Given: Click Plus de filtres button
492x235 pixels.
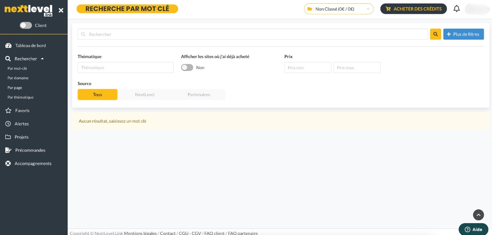Looking at the screenshot, I should tap(463, 34).
